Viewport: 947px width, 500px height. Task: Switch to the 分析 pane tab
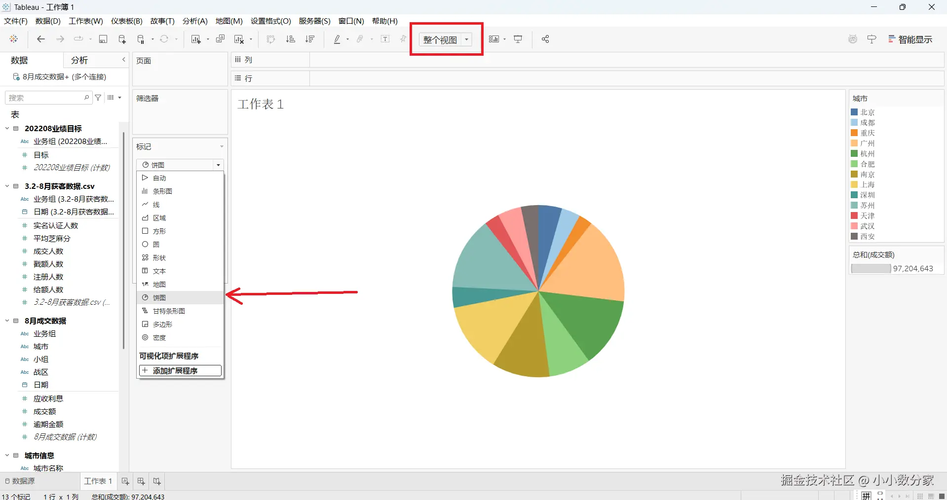click(79, 60)
